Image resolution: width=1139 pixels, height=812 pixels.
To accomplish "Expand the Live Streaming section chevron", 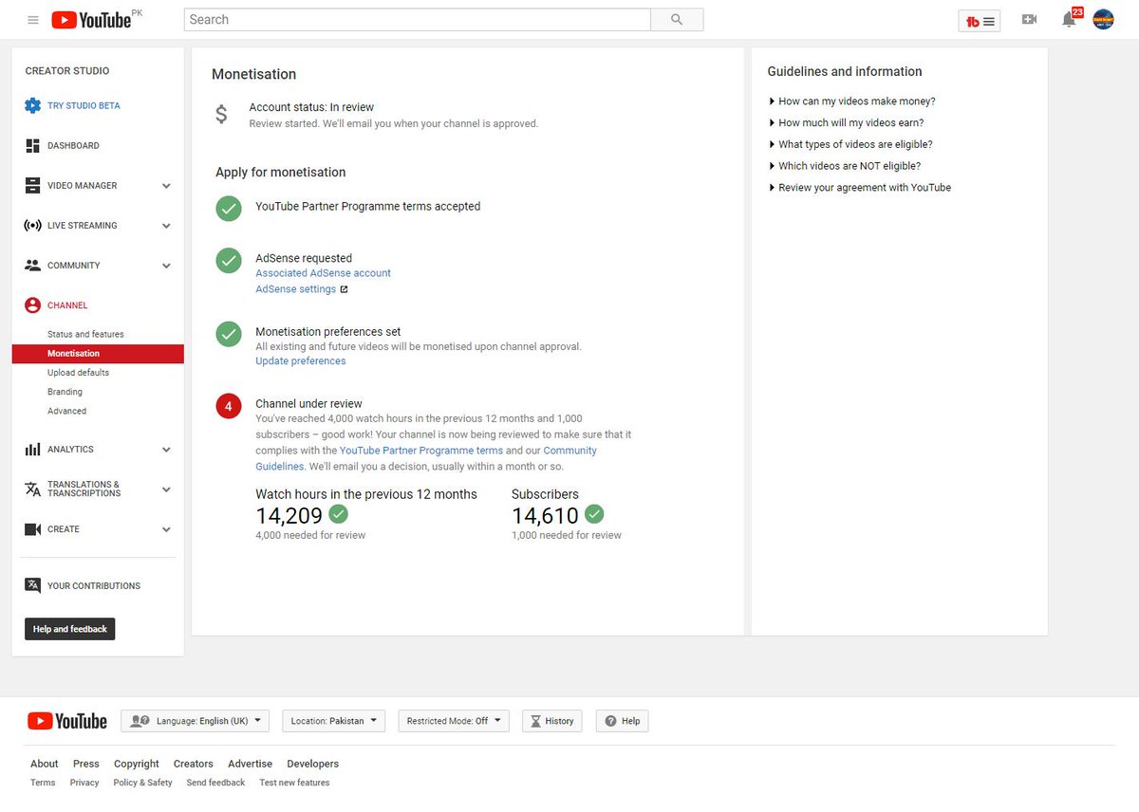I will [166, 226].
